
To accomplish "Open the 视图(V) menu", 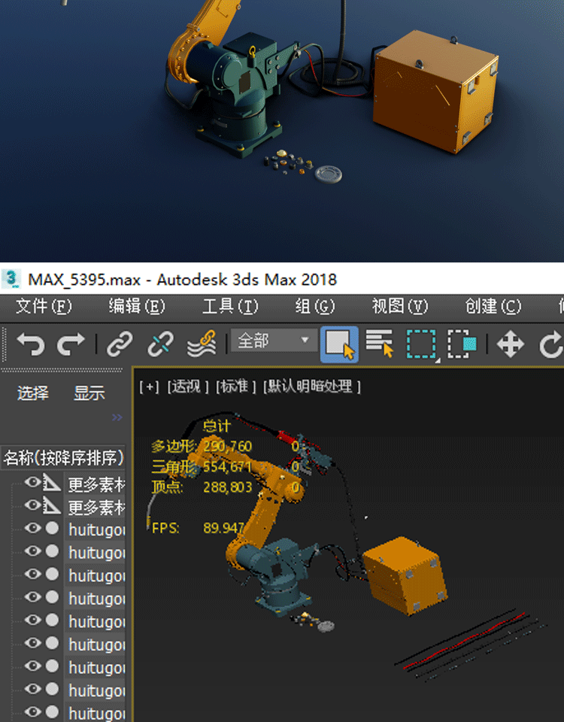I will [399, 307].
